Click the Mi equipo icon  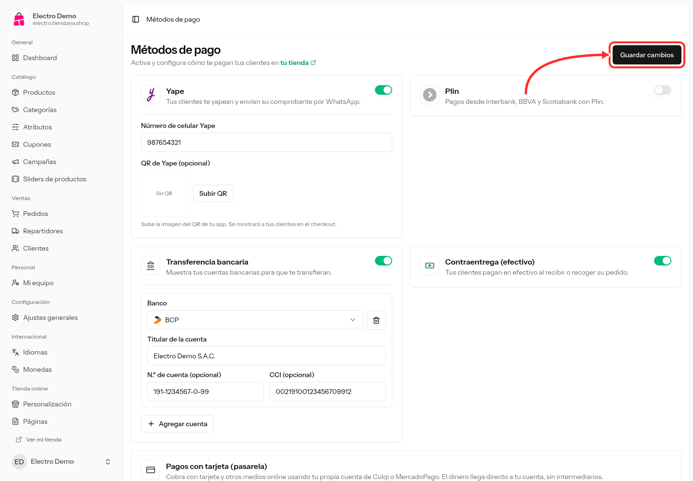15,283
